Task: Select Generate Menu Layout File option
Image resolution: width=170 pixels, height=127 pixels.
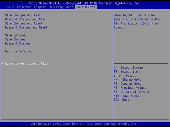Action: point(26,63)
